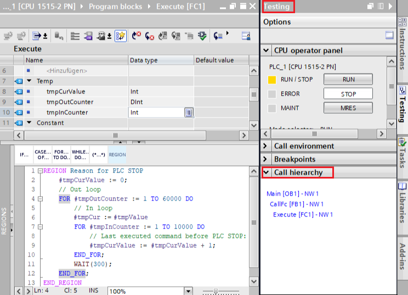Click the window with user icon in toolbar
Viewport: 408px width, 295px height.
tap(246, 36)
